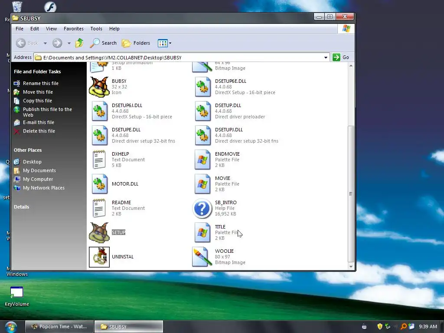The image size is (444, 333).
Task: Select the WOOLIE bitmap image icon
Action: (x=202, y=257)
